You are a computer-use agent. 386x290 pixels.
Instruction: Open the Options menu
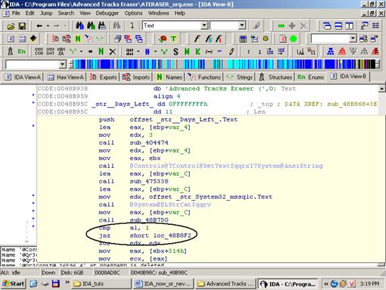133,13
